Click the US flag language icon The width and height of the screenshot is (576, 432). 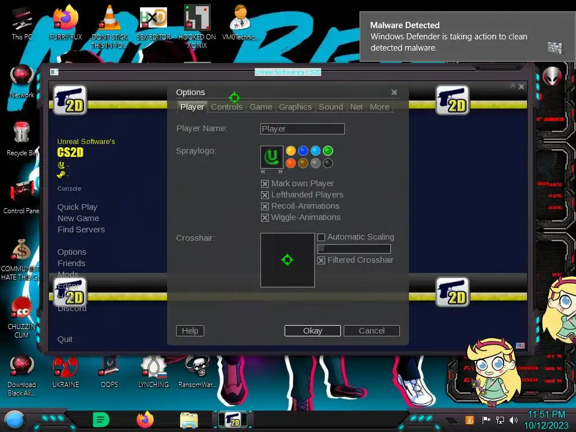[520, 346]
